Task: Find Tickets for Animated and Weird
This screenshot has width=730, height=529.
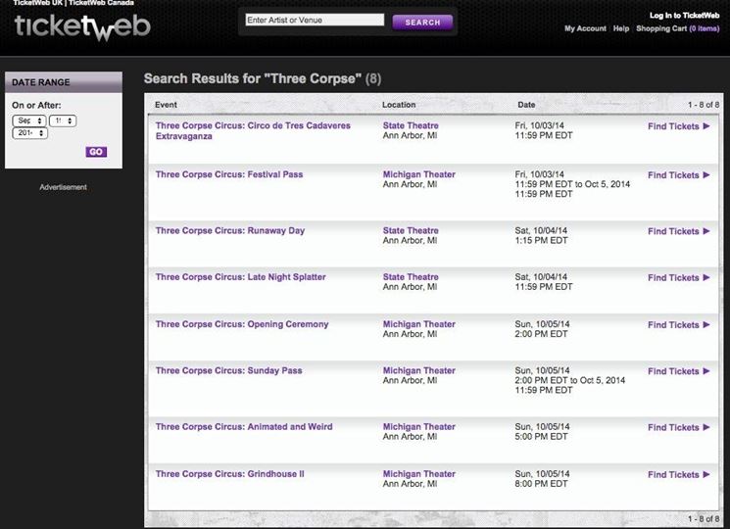Action: click(x=678, y=428)
